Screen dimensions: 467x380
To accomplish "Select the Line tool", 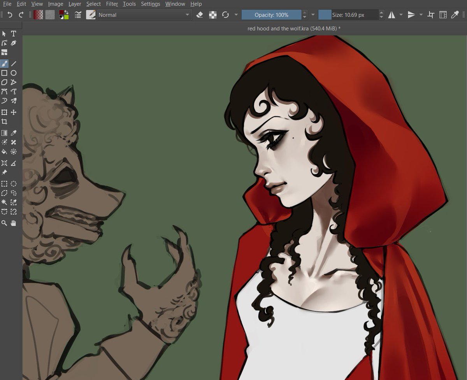I will point(14,63).
